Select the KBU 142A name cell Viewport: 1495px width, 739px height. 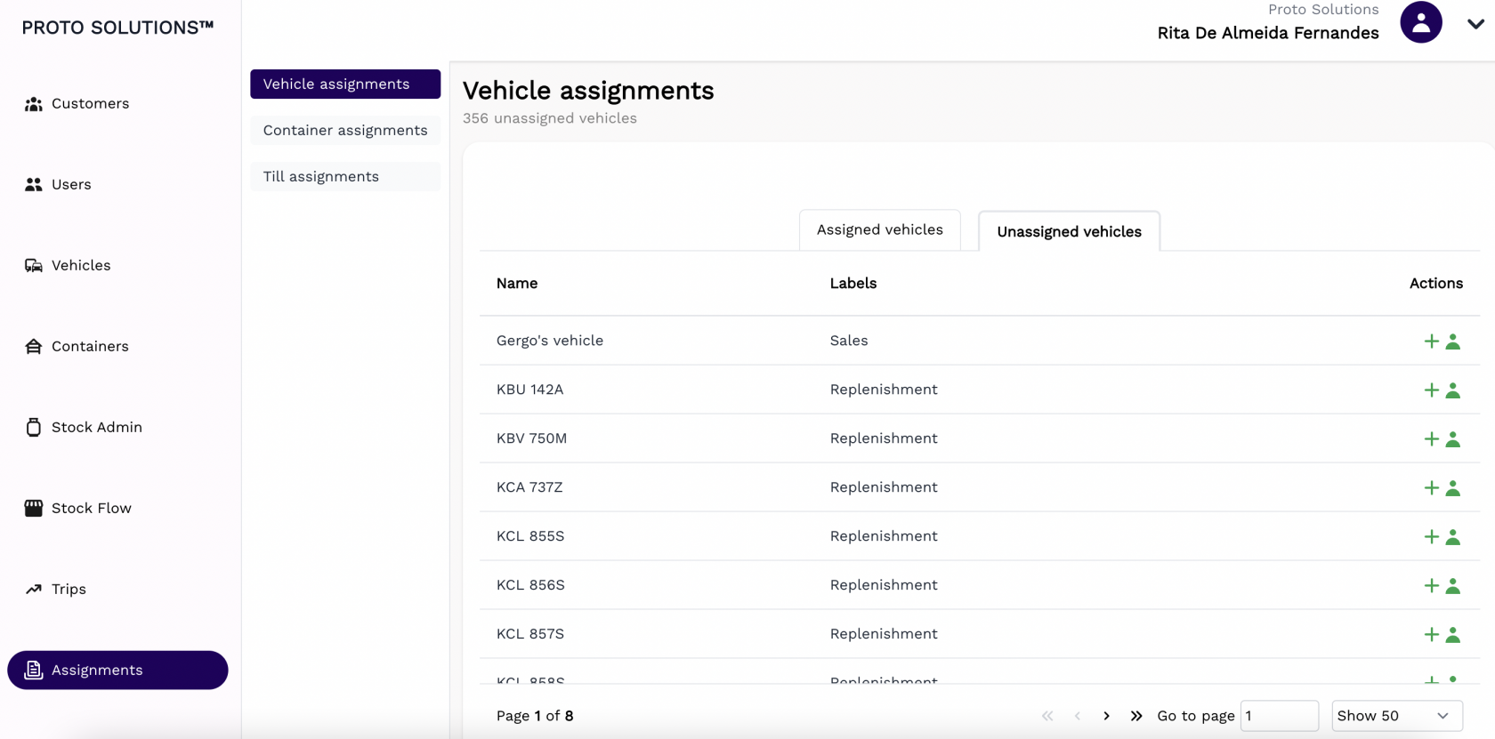tap(530, 390)
